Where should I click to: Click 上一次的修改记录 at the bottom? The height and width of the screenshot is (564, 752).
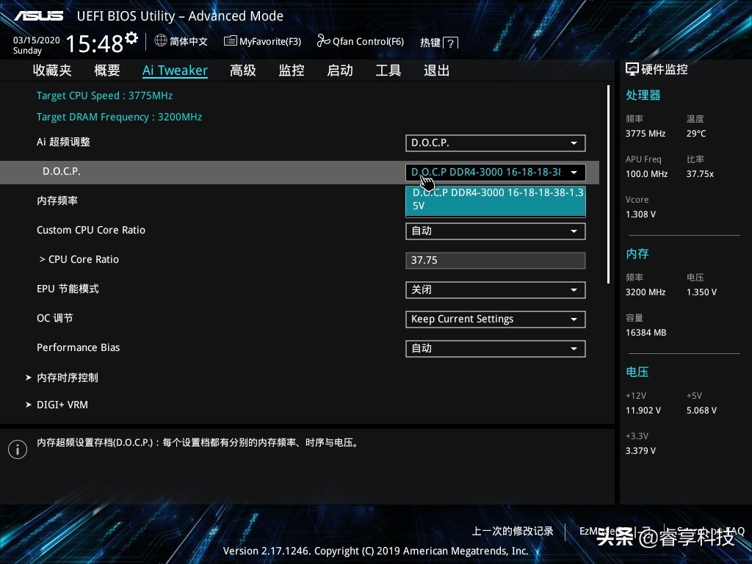(513, 531)
